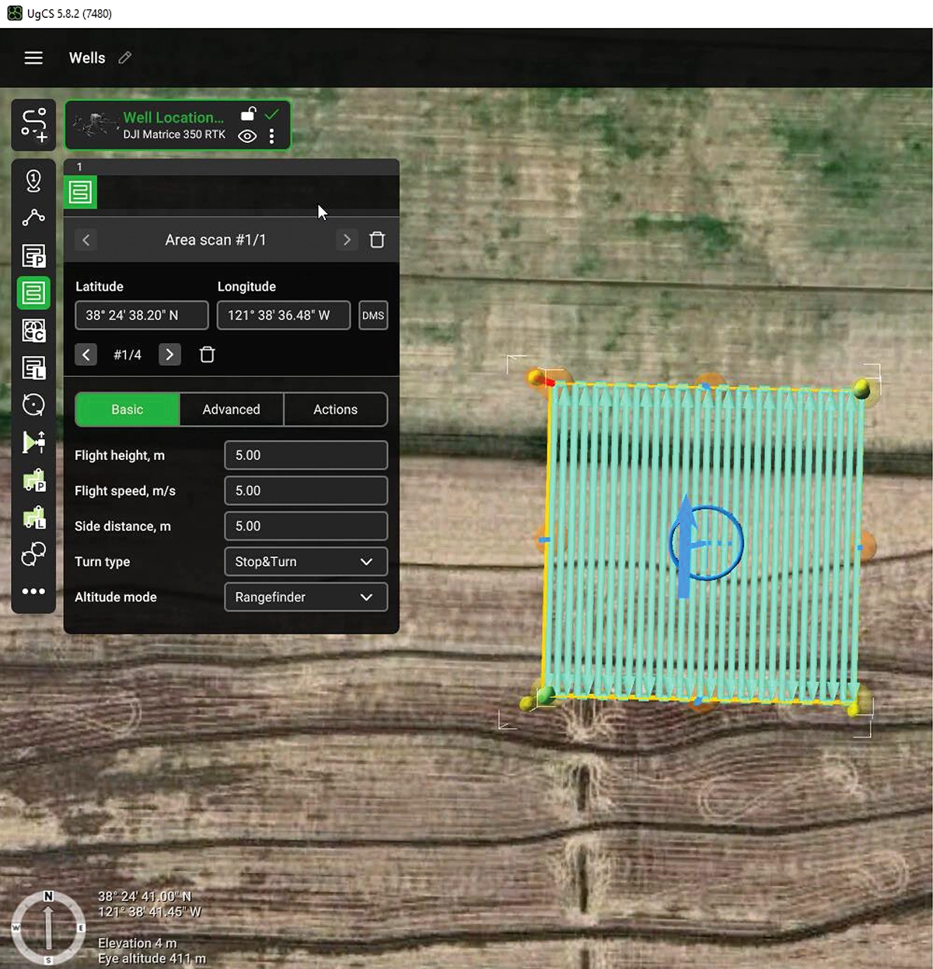Click the pencil icon to rename the Wells route
Screen dimensions: 933x969
(124, 58)
